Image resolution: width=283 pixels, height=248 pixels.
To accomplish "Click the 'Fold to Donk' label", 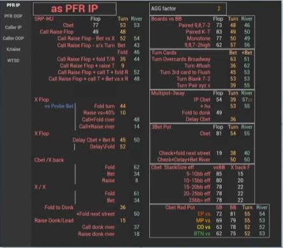I will [59, 207].
